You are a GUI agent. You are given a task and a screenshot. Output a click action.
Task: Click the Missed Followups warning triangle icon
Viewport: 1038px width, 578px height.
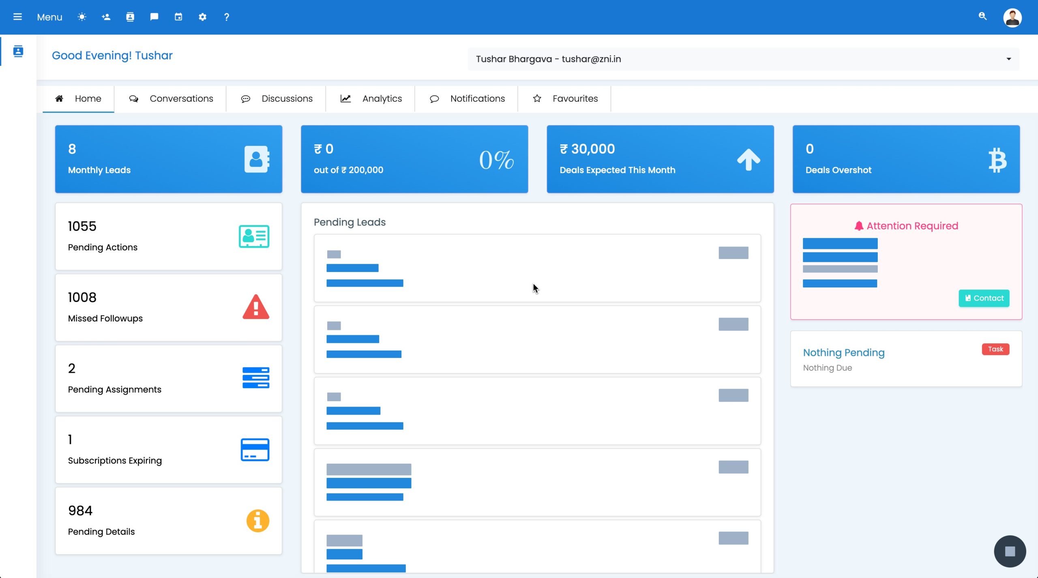[x=255, y=308]
